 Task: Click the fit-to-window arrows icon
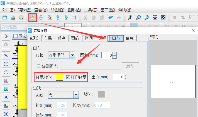(155, 18)
